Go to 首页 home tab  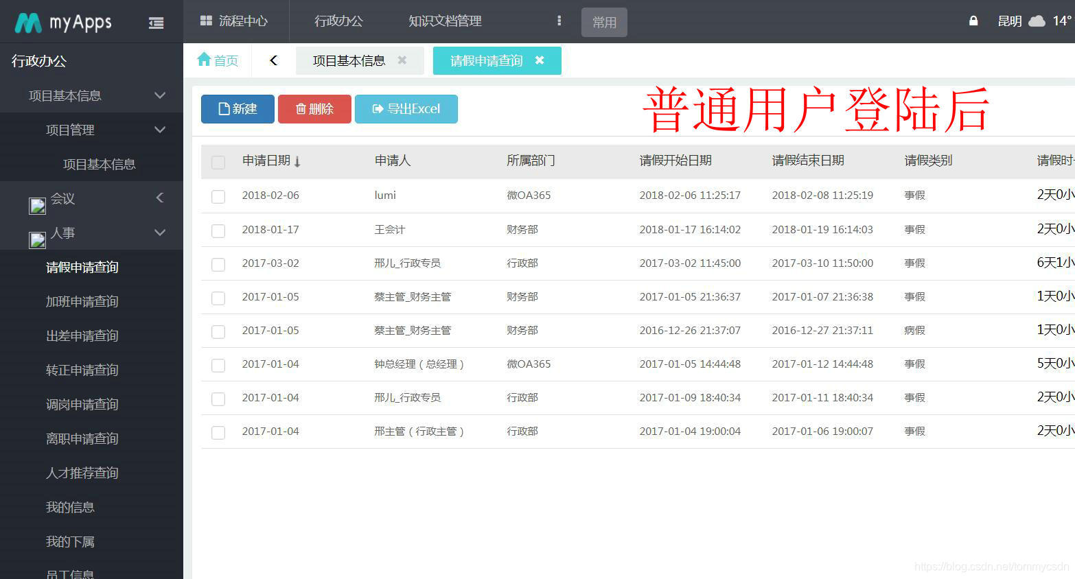pos(218,60)
